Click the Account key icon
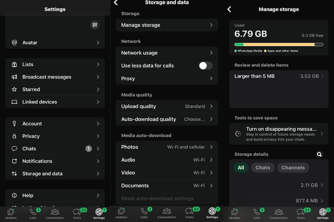Image resolution: width=334 pixels, height=222 pixels. coord(14,124)
